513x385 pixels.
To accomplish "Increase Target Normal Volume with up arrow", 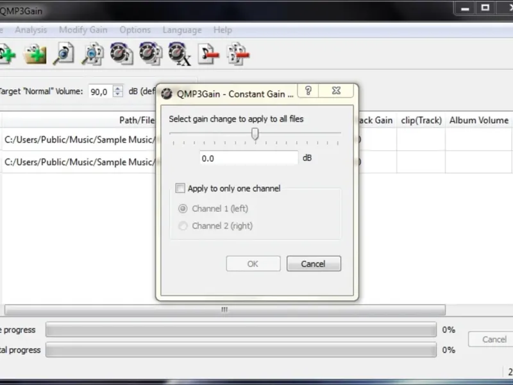I will coord(118,88).
